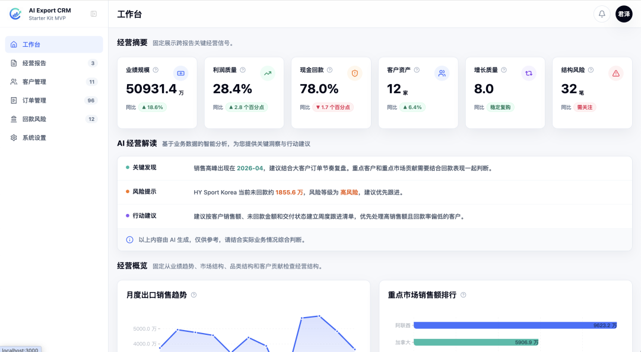The width and height of the screenshot is (641, 352).
Task: Click the 1855.6 万 highlighted amount
Action: [289, 193]
